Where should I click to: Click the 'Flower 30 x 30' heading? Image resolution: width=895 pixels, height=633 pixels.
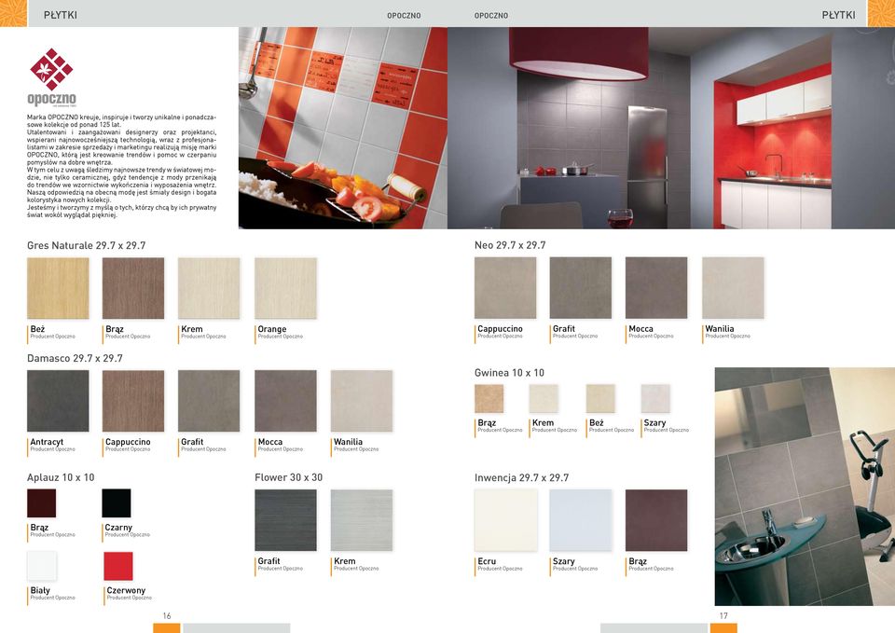point(288,477)
